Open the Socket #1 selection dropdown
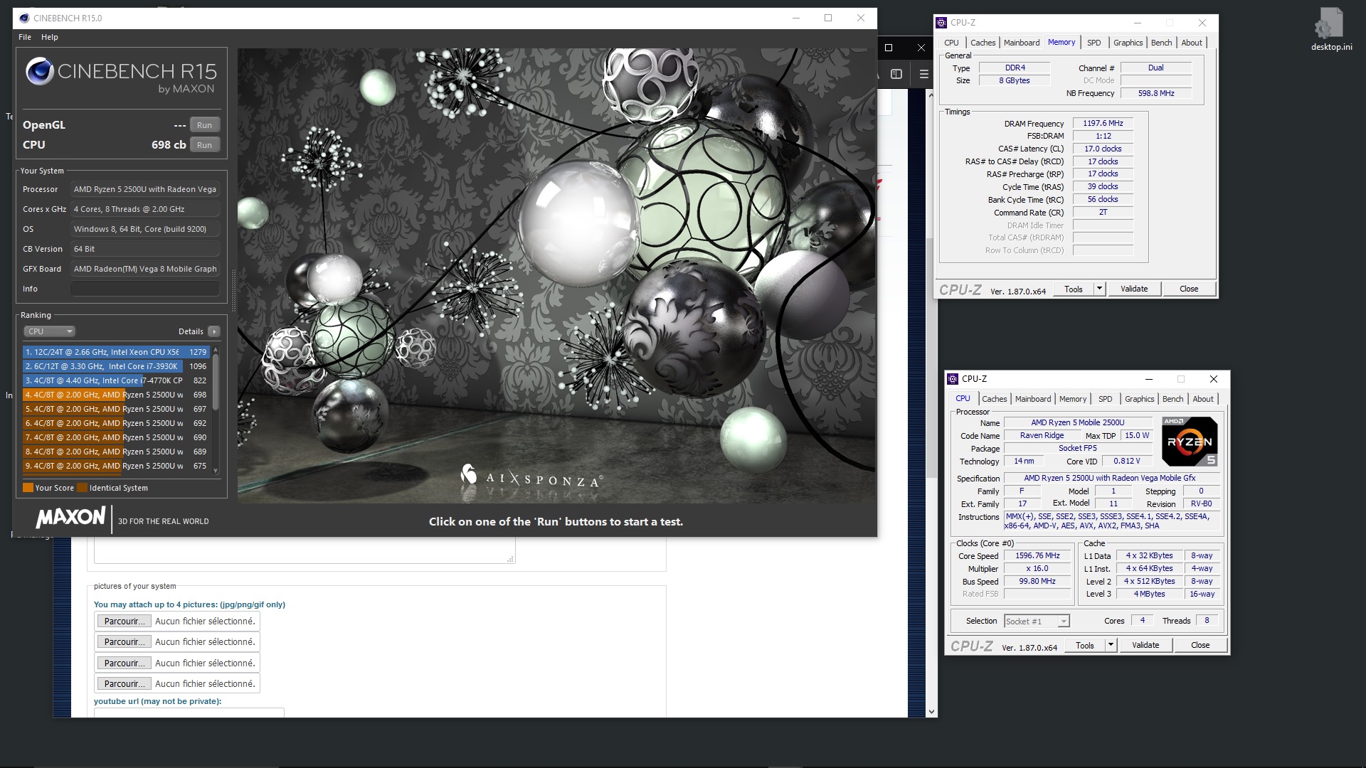Image resolution: width=1366 pixels, height=768 pixels. point(1037,622)
